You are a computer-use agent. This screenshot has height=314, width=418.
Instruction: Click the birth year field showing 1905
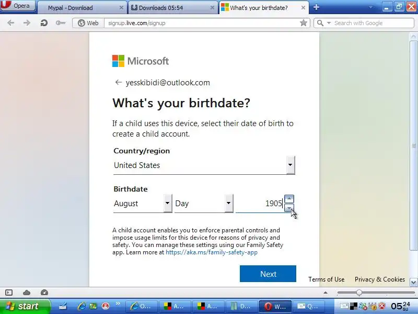pyautogui.click(x=260, y=204)
